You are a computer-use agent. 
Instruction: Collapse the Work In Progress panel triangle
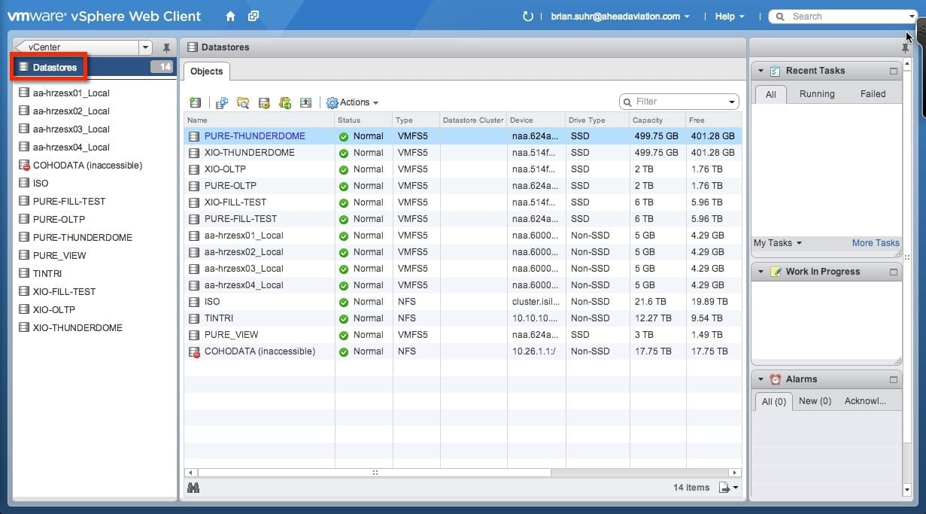pos(761,272)
